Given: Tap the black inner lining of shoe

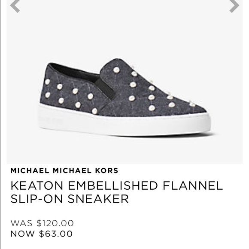Looking at the screenshot, I should pyautogui.click(x=73, y=71).
